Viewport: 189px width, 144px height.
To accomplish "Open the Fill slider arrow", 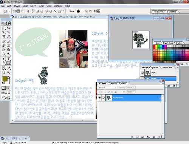I will 134,92.
